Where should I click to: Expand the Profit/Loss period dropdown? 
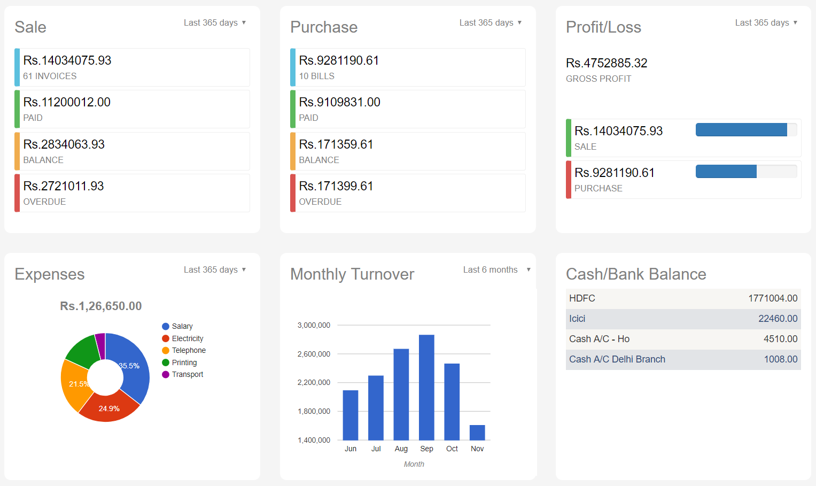pos(766,23)
